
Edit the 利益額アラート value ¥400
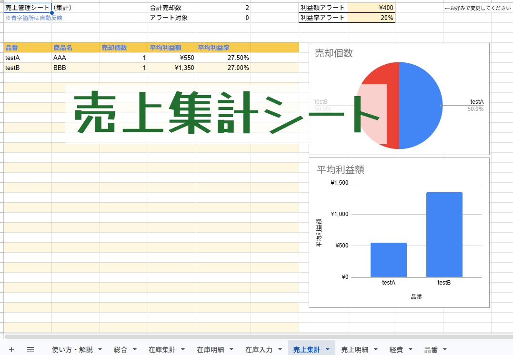371,8
